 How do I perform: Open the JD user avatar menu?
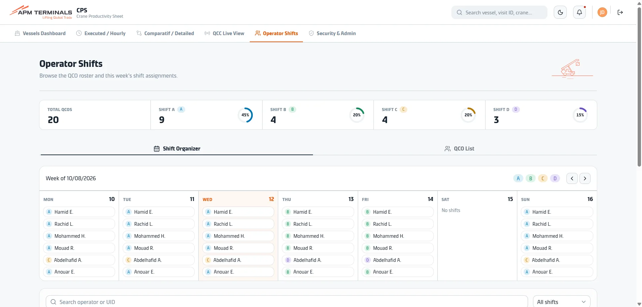[602, 12]
